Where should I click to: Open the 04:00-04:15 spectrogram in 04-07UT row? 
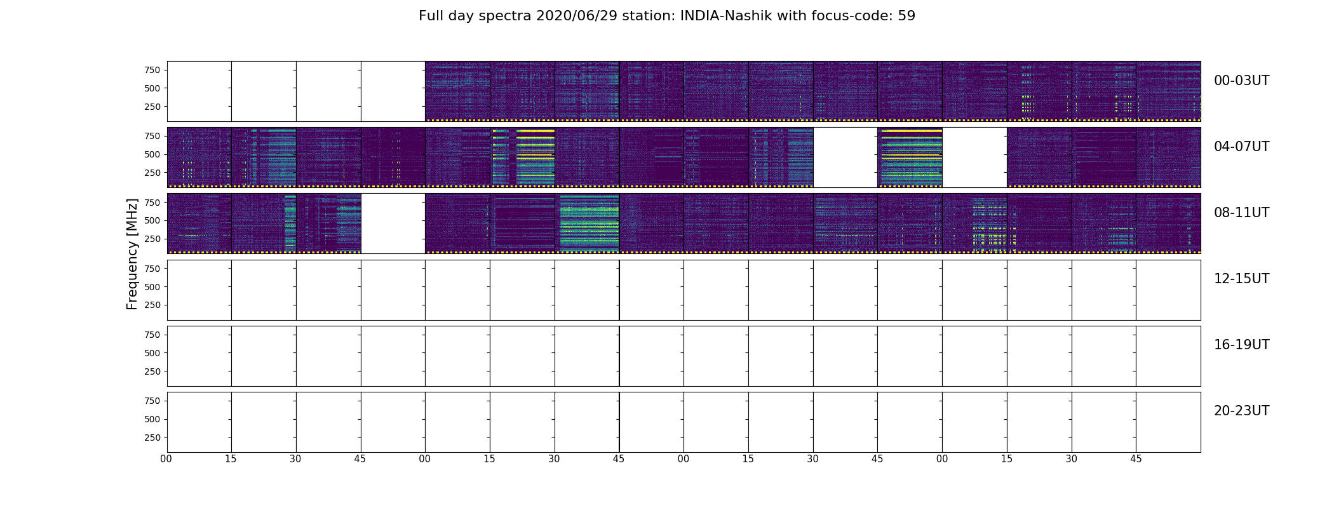pyautogui.click(x=199, y=157)
